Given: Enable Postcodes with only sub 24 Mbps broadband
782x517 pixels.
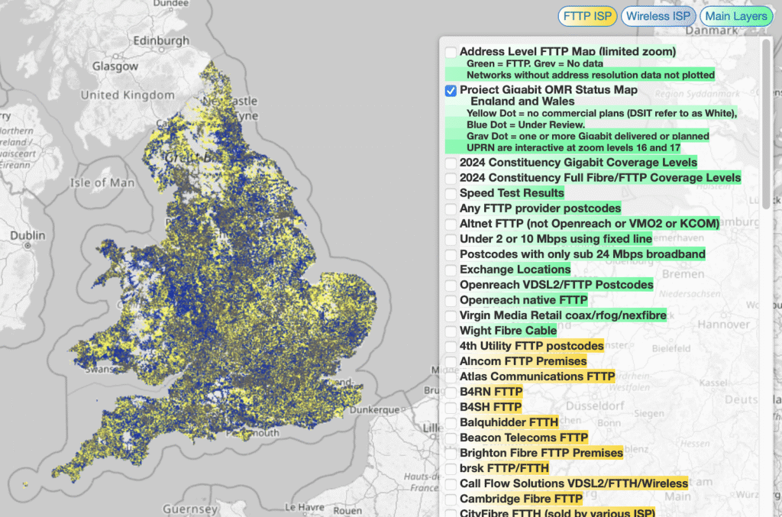Looking at the screenshot, I should click(450, 254).
